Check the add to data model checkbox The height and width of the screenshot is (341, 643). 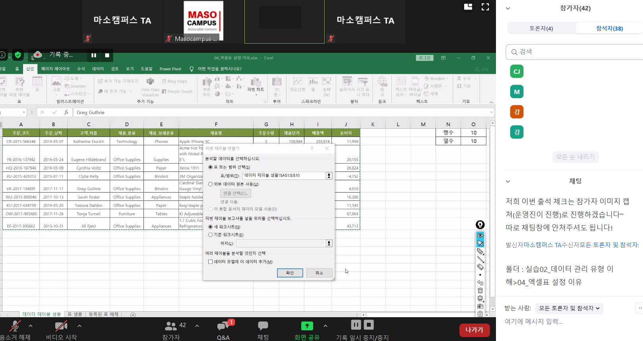211,262
